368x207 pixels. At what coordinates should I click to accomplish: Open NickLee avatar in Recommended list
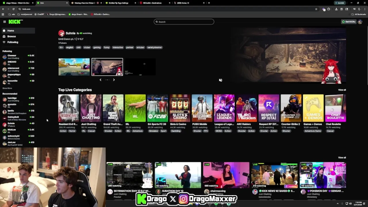click(5, 131)
